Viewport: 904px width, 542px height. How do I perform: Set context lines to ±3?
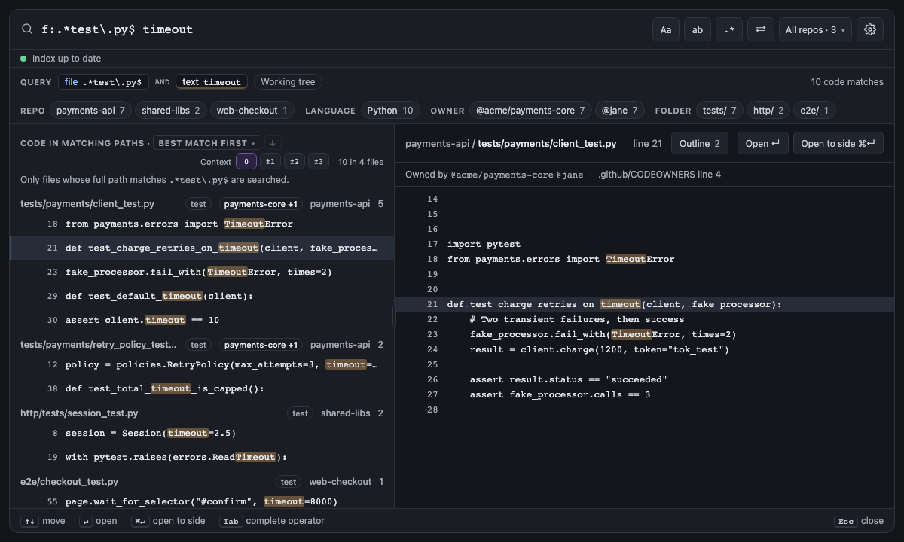319,162
